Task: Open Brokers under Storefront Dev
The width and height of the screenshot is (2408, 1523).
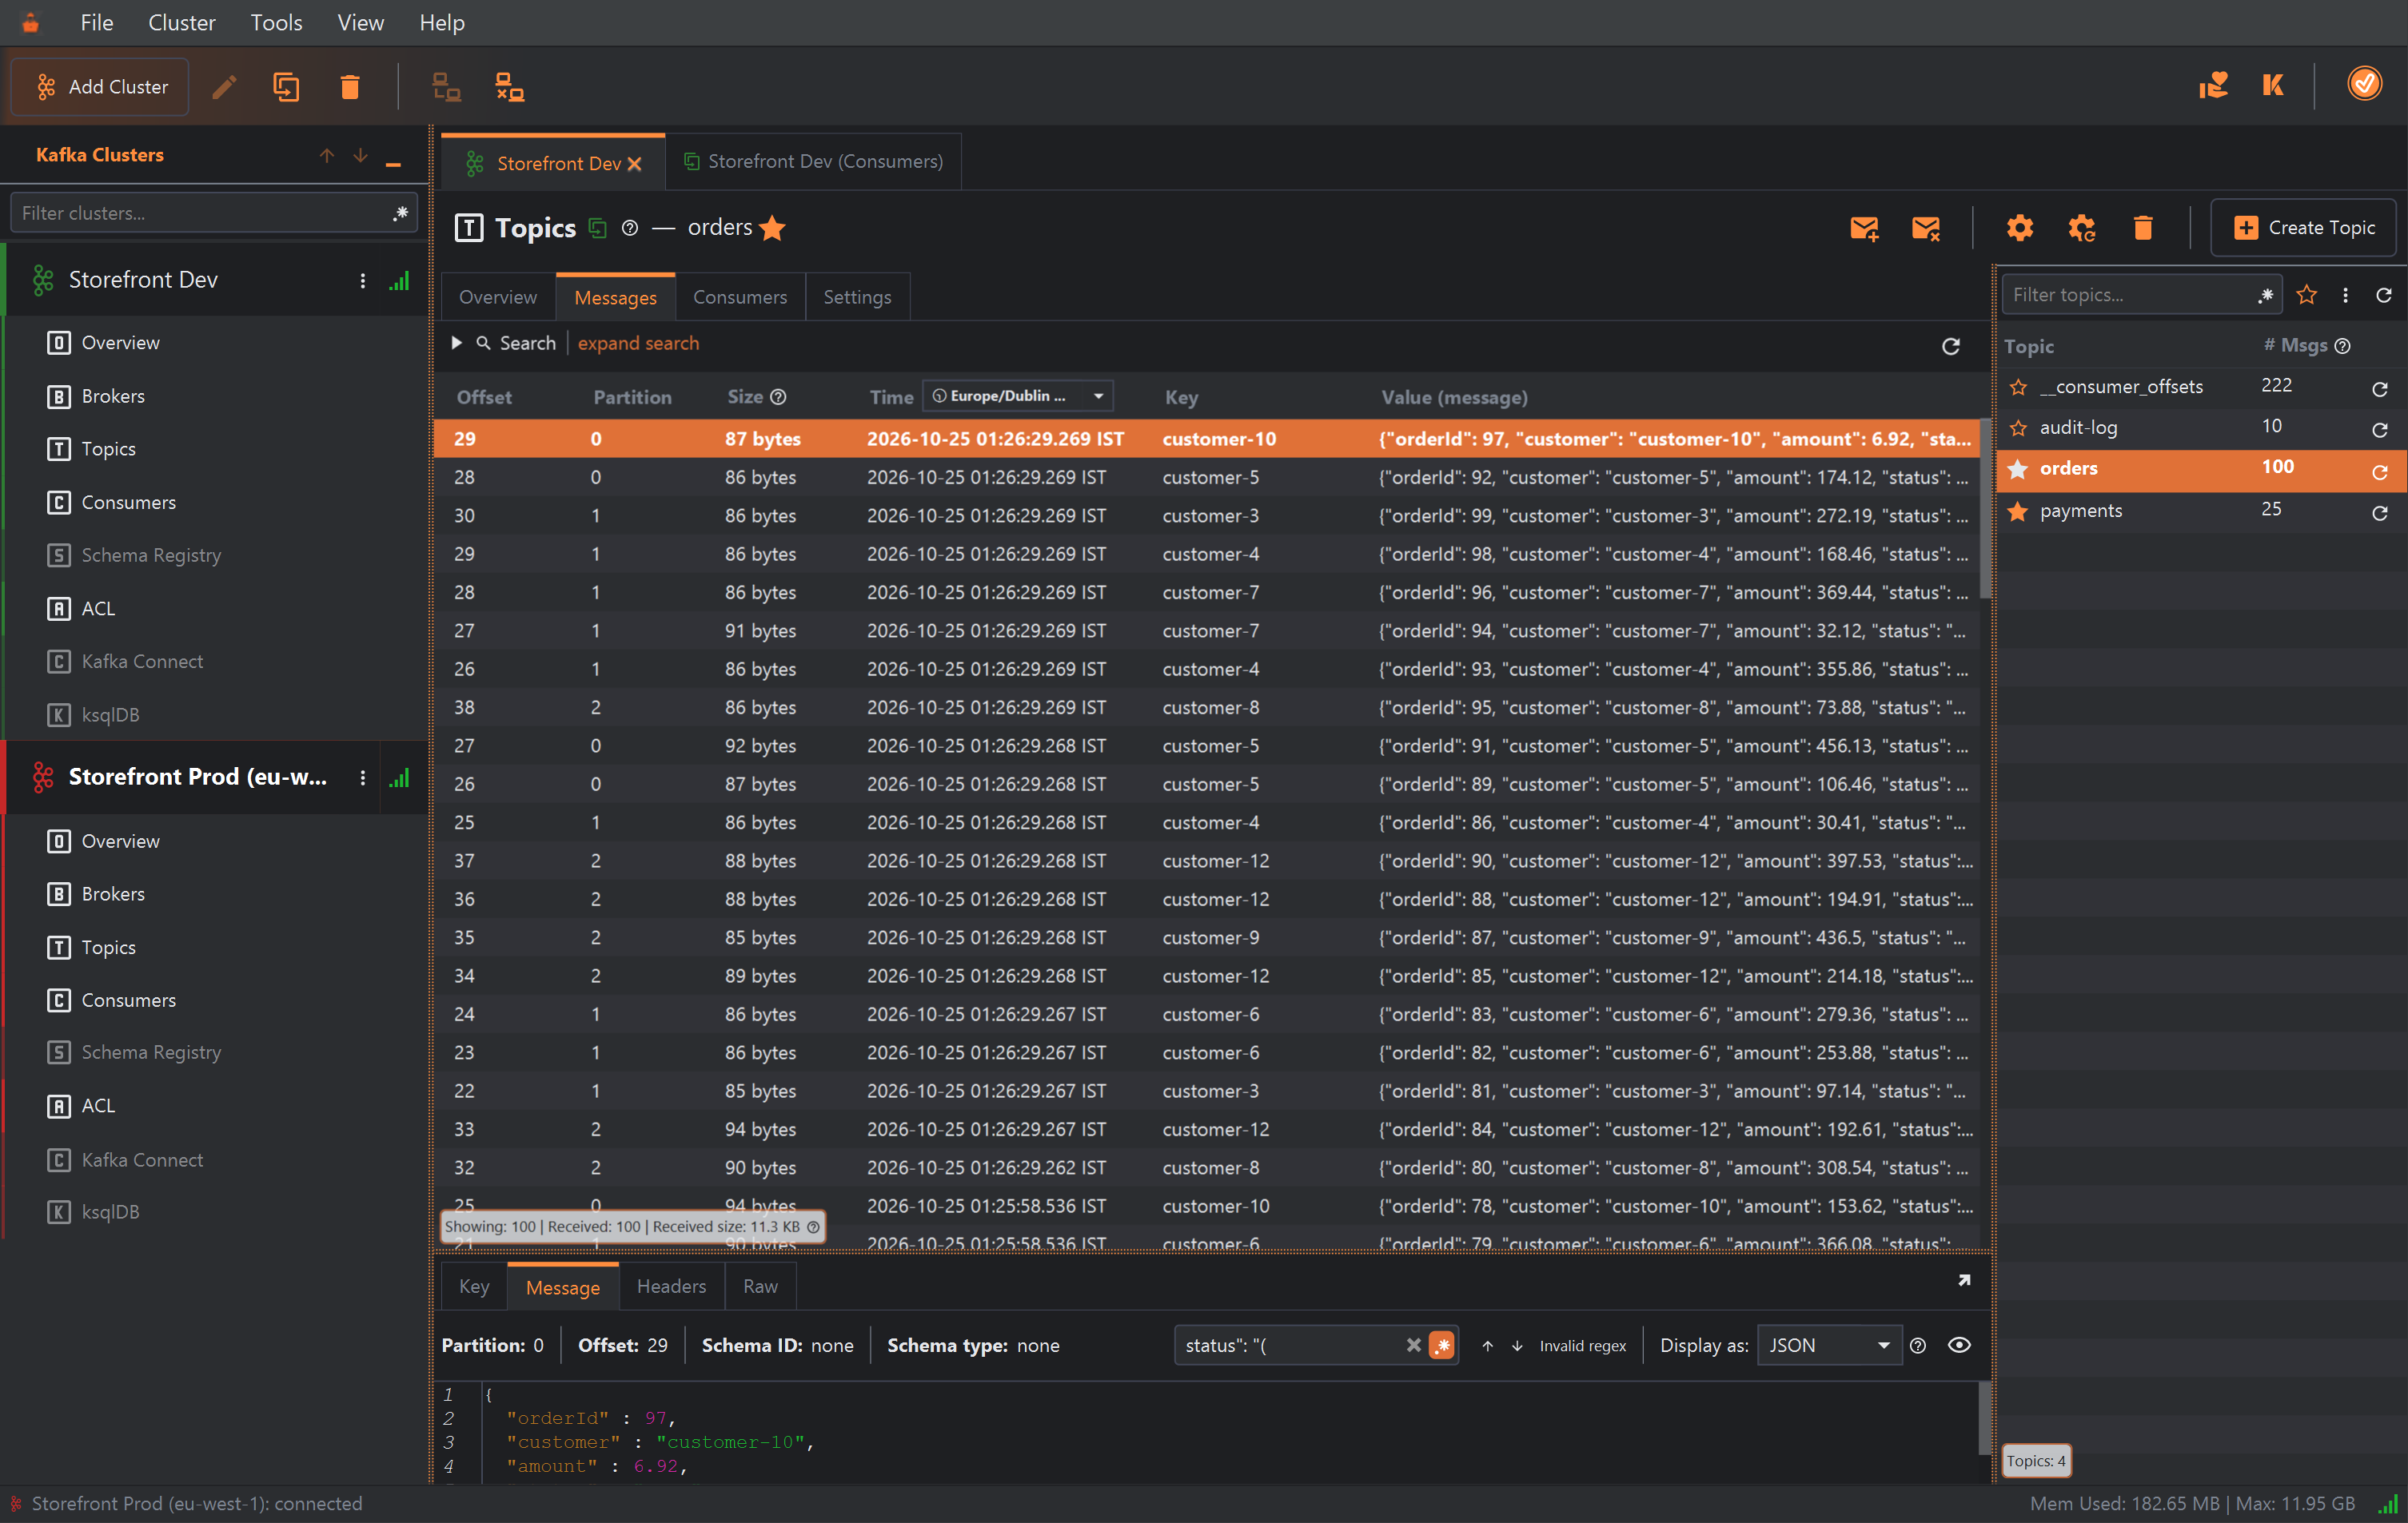Action: click(113, 396)
